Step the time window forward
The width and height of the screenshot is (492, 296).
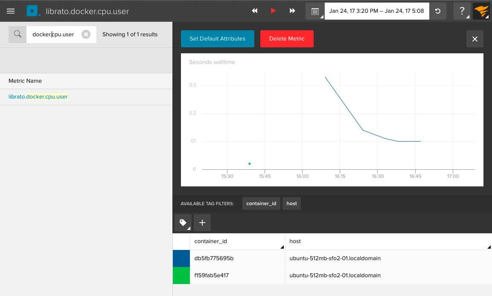(x=292, y=11)
